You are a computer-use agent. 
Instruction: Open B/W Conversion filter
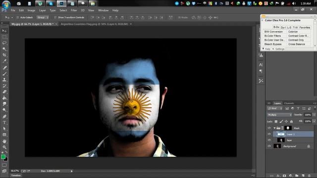point(273,32)
